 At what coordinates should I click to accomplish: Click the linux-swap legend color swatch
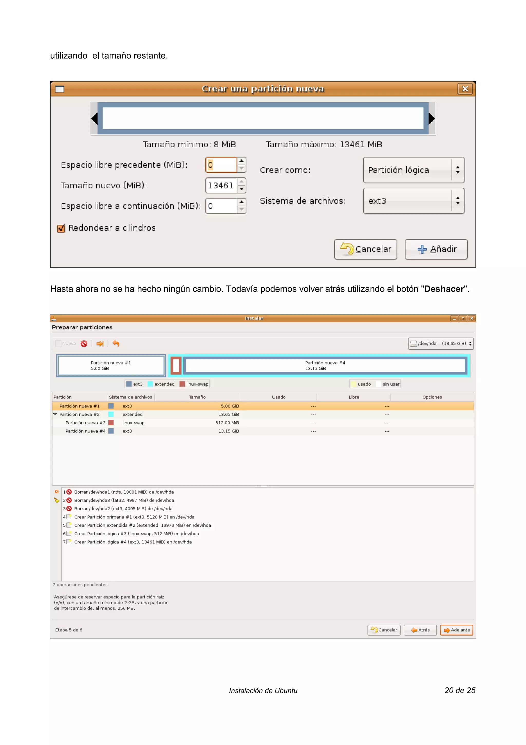(182, 384)
